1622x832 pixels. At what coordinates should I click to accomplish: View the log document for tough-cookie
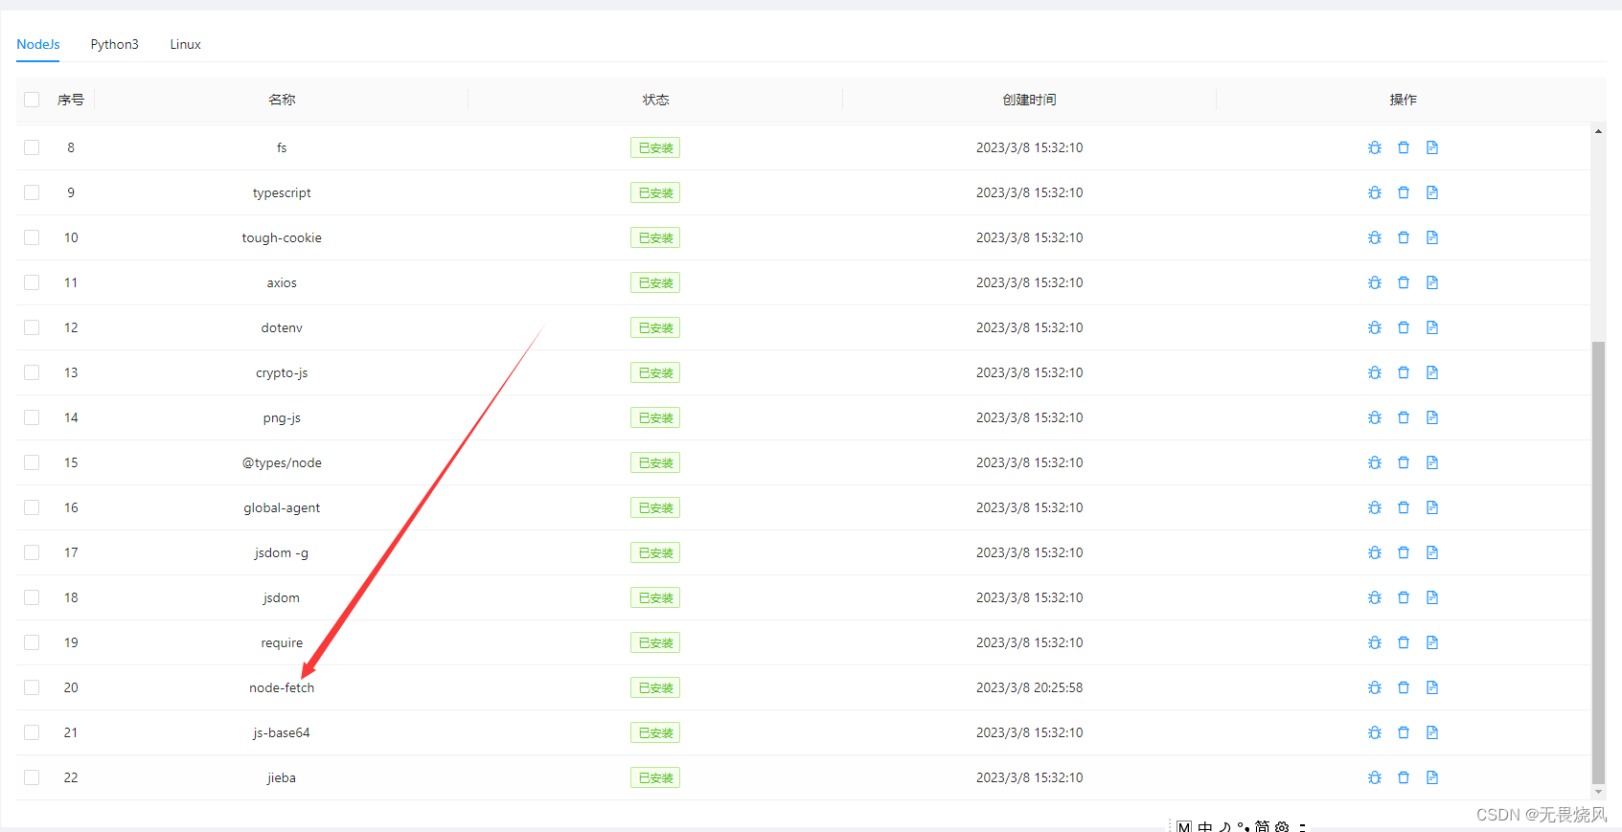(1432, 237)
